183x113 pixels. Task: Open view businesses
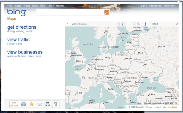25,52
